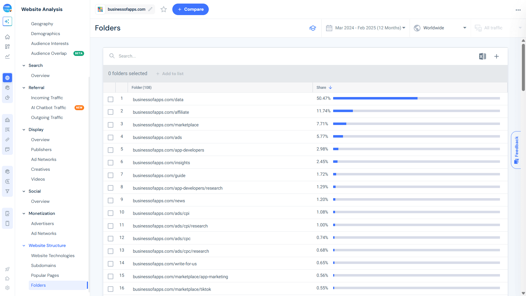Click Add to list
Viewport: 526px width, 296px height.
coord(170,74)
